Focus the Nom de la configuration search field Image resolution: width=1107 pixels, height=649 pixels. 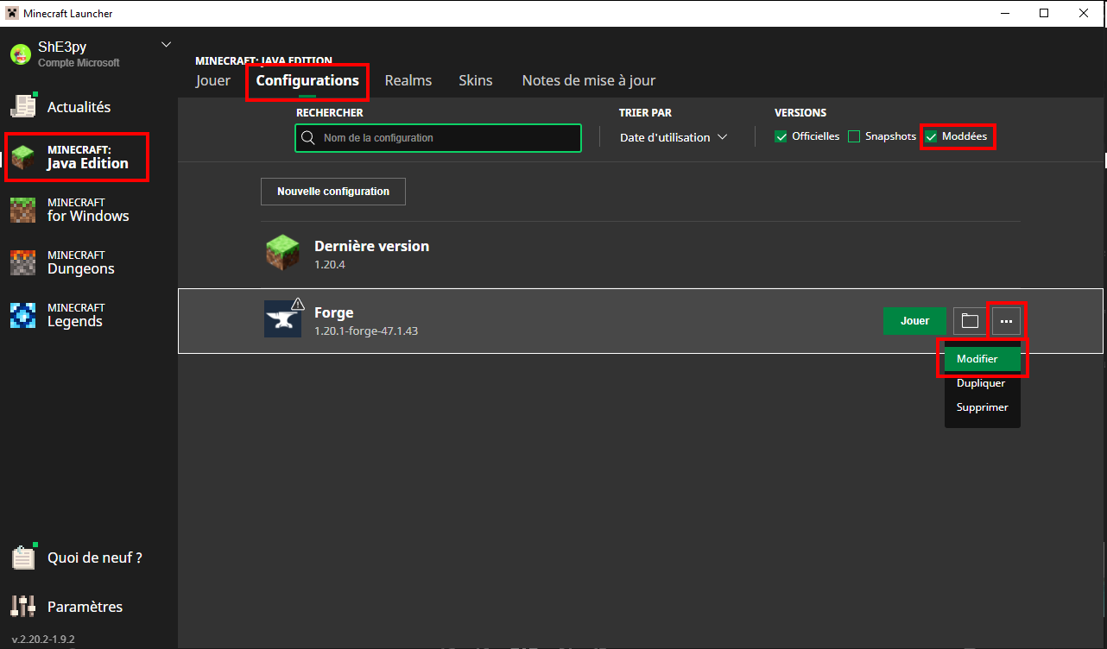pyautogui.click(x=438, y=138)
